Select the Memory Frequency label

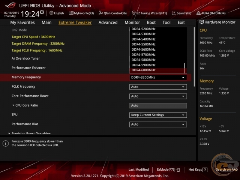tap(26, 77)
